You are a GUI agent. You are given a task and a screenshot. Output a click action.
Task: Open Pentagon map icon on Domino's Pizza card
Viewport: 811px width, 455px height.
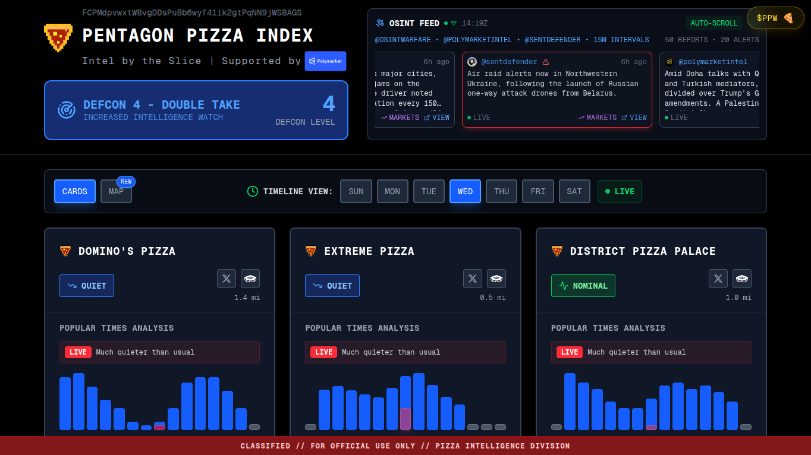250,278
